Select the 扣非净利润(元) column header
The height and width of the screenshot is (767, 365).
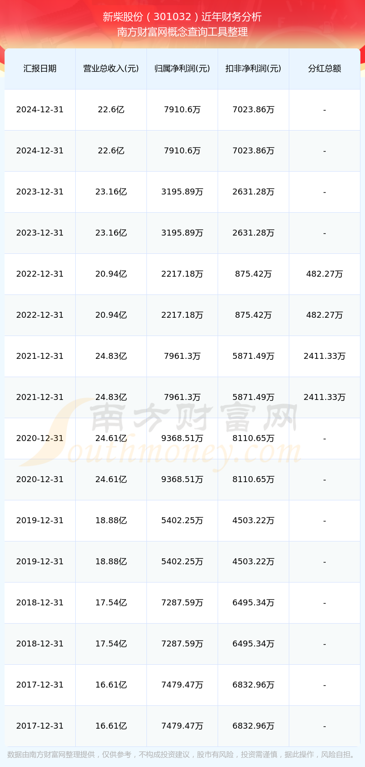tap(253, 68)
